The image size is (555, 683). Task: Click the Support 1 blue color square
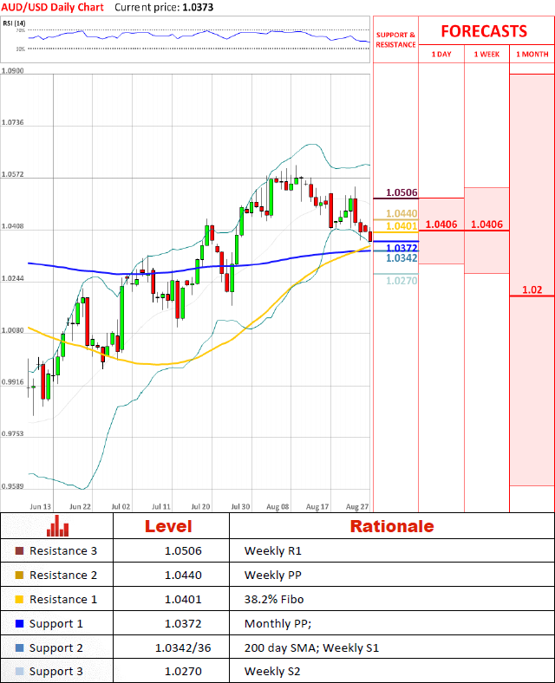19,624
